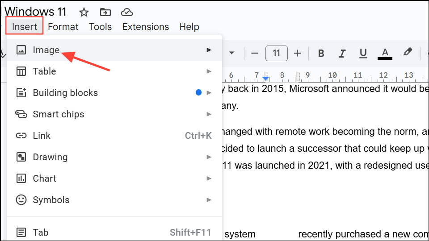Expand the Table submenu arrow

pos(209,71)
